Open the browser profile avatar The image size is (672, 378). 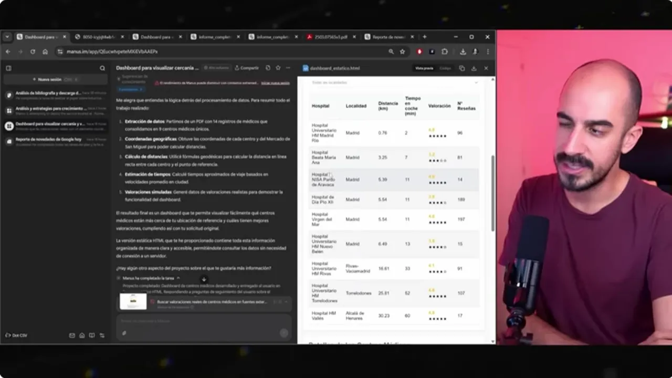click(x=475, y=51)
